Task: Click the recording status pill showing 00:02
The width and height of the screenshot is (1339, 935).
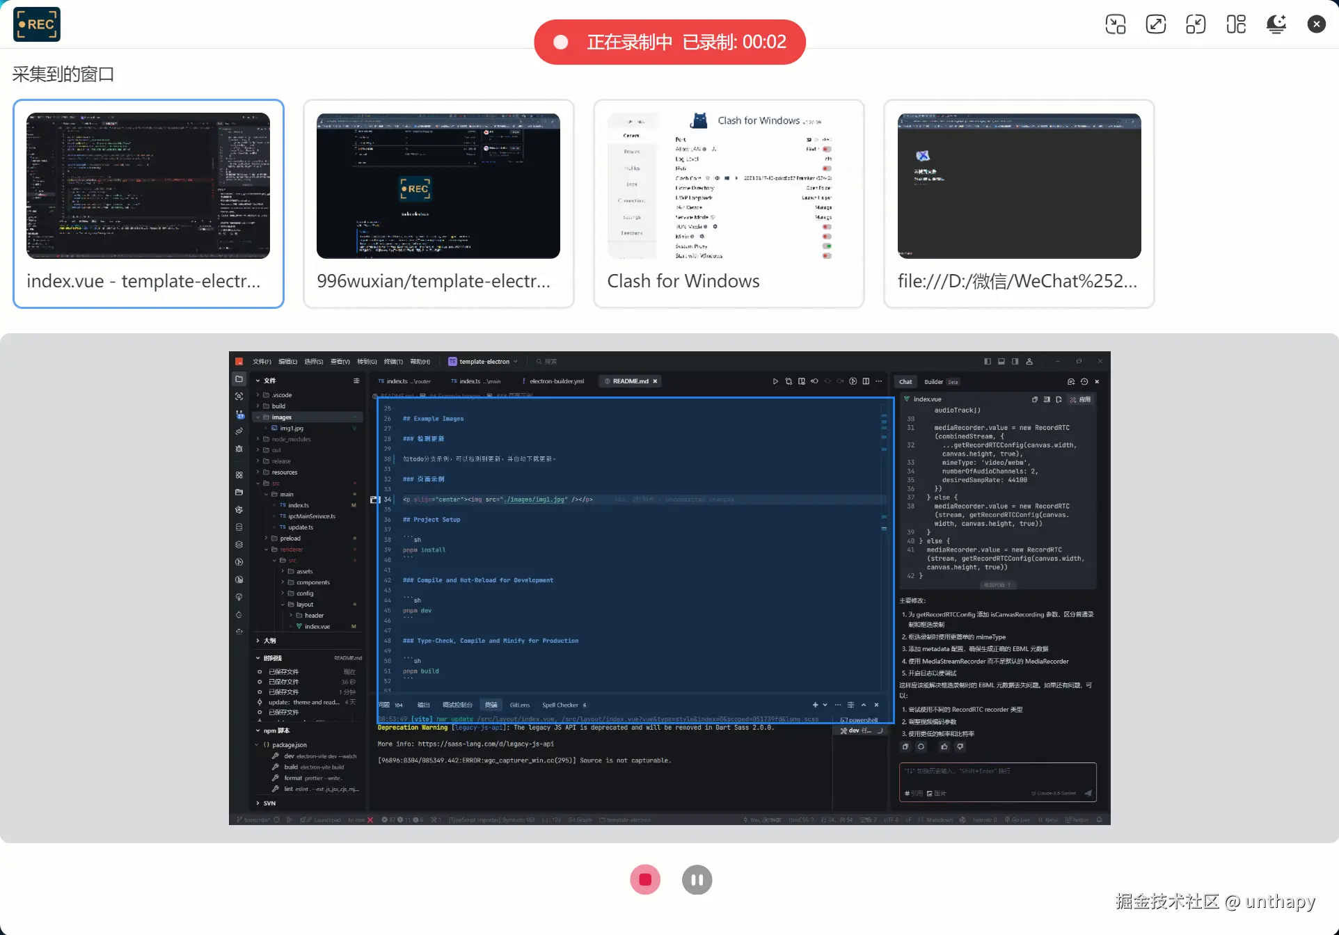Action: (669, 42)
